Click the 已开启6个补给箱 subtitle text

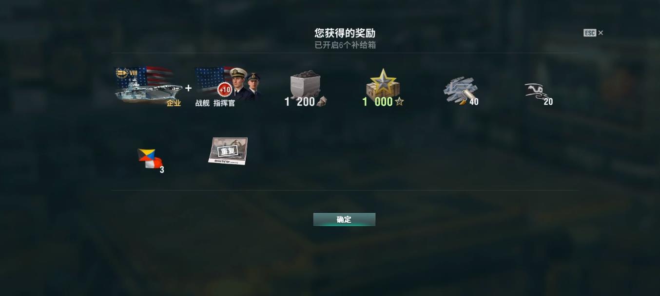[345, 45]
